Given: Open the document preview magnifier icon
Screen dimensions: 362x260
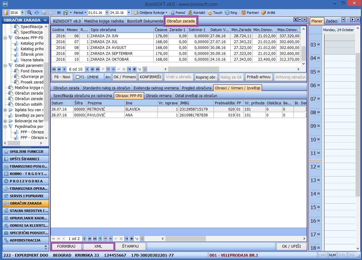Looking at the screenshot, I should tap(44, 12).
